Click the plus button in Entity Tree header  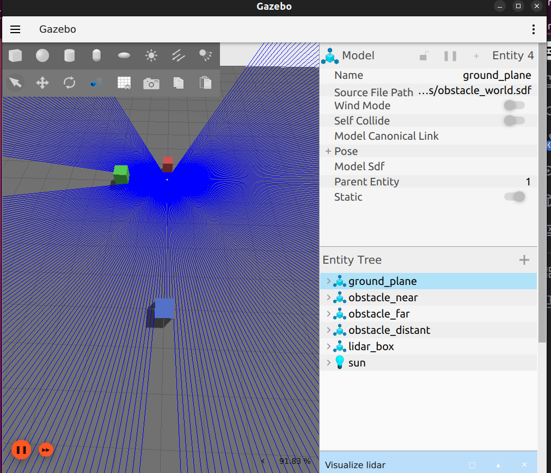click(x=524, y=260)
